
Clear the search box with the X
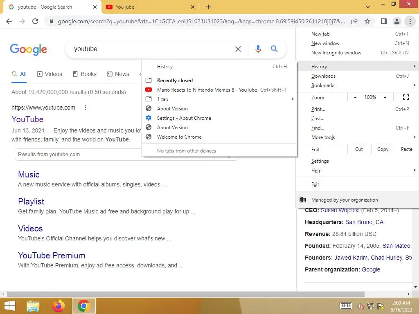point(238,49)
